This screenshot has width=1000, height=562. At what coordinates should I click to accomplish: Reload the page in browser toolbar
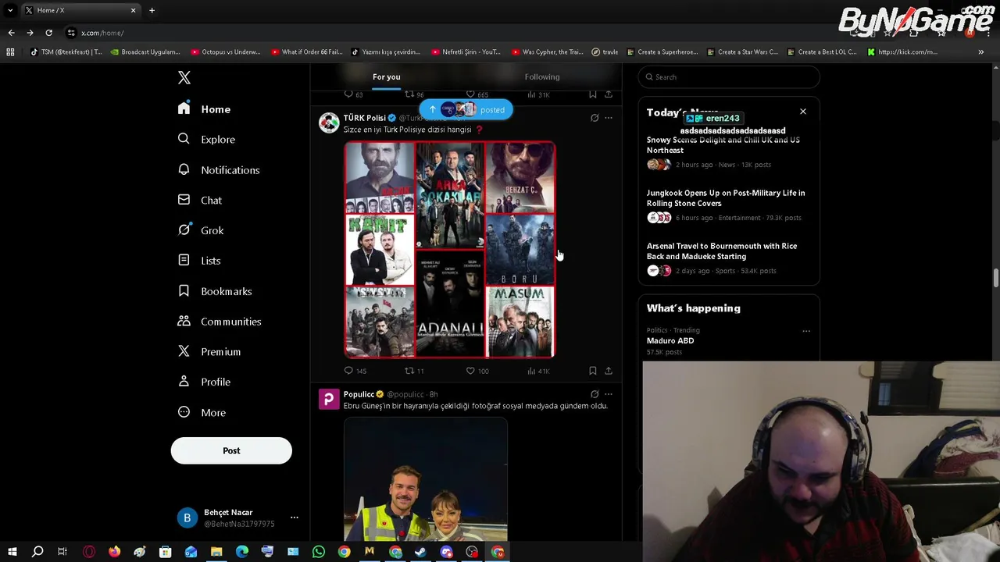pyautogui.click(x=48, y=33)
